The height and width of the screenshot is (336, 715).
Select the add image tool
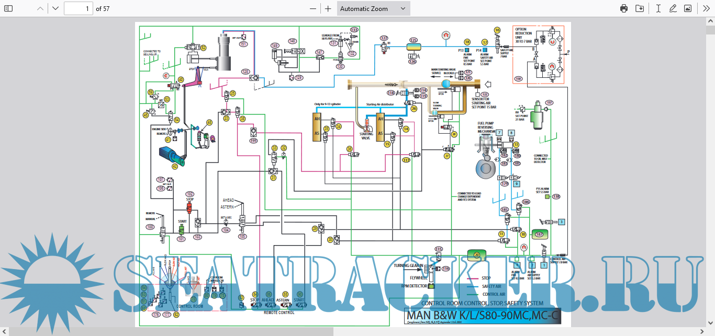click(688, 8)
